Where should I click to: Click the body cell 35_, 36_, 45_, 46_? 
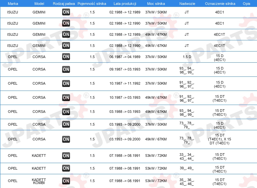tap(187, 182)
